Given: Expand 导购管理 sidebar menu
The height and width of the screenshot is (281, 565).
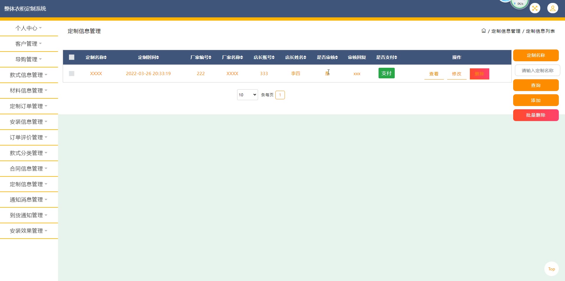Looking at the screenshot, I should (x=29, y=59).
